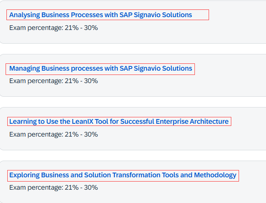Open Learning to Use the LeanIX Tool link

point(119,122)
